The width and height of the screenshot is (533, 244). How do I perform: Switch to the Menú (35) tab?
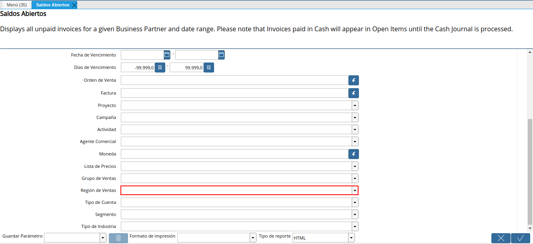tap(17, 5)
